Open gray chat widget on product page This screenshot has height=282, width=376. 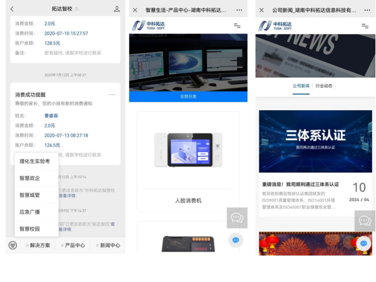pyautogui.click(x=237, y=218)
